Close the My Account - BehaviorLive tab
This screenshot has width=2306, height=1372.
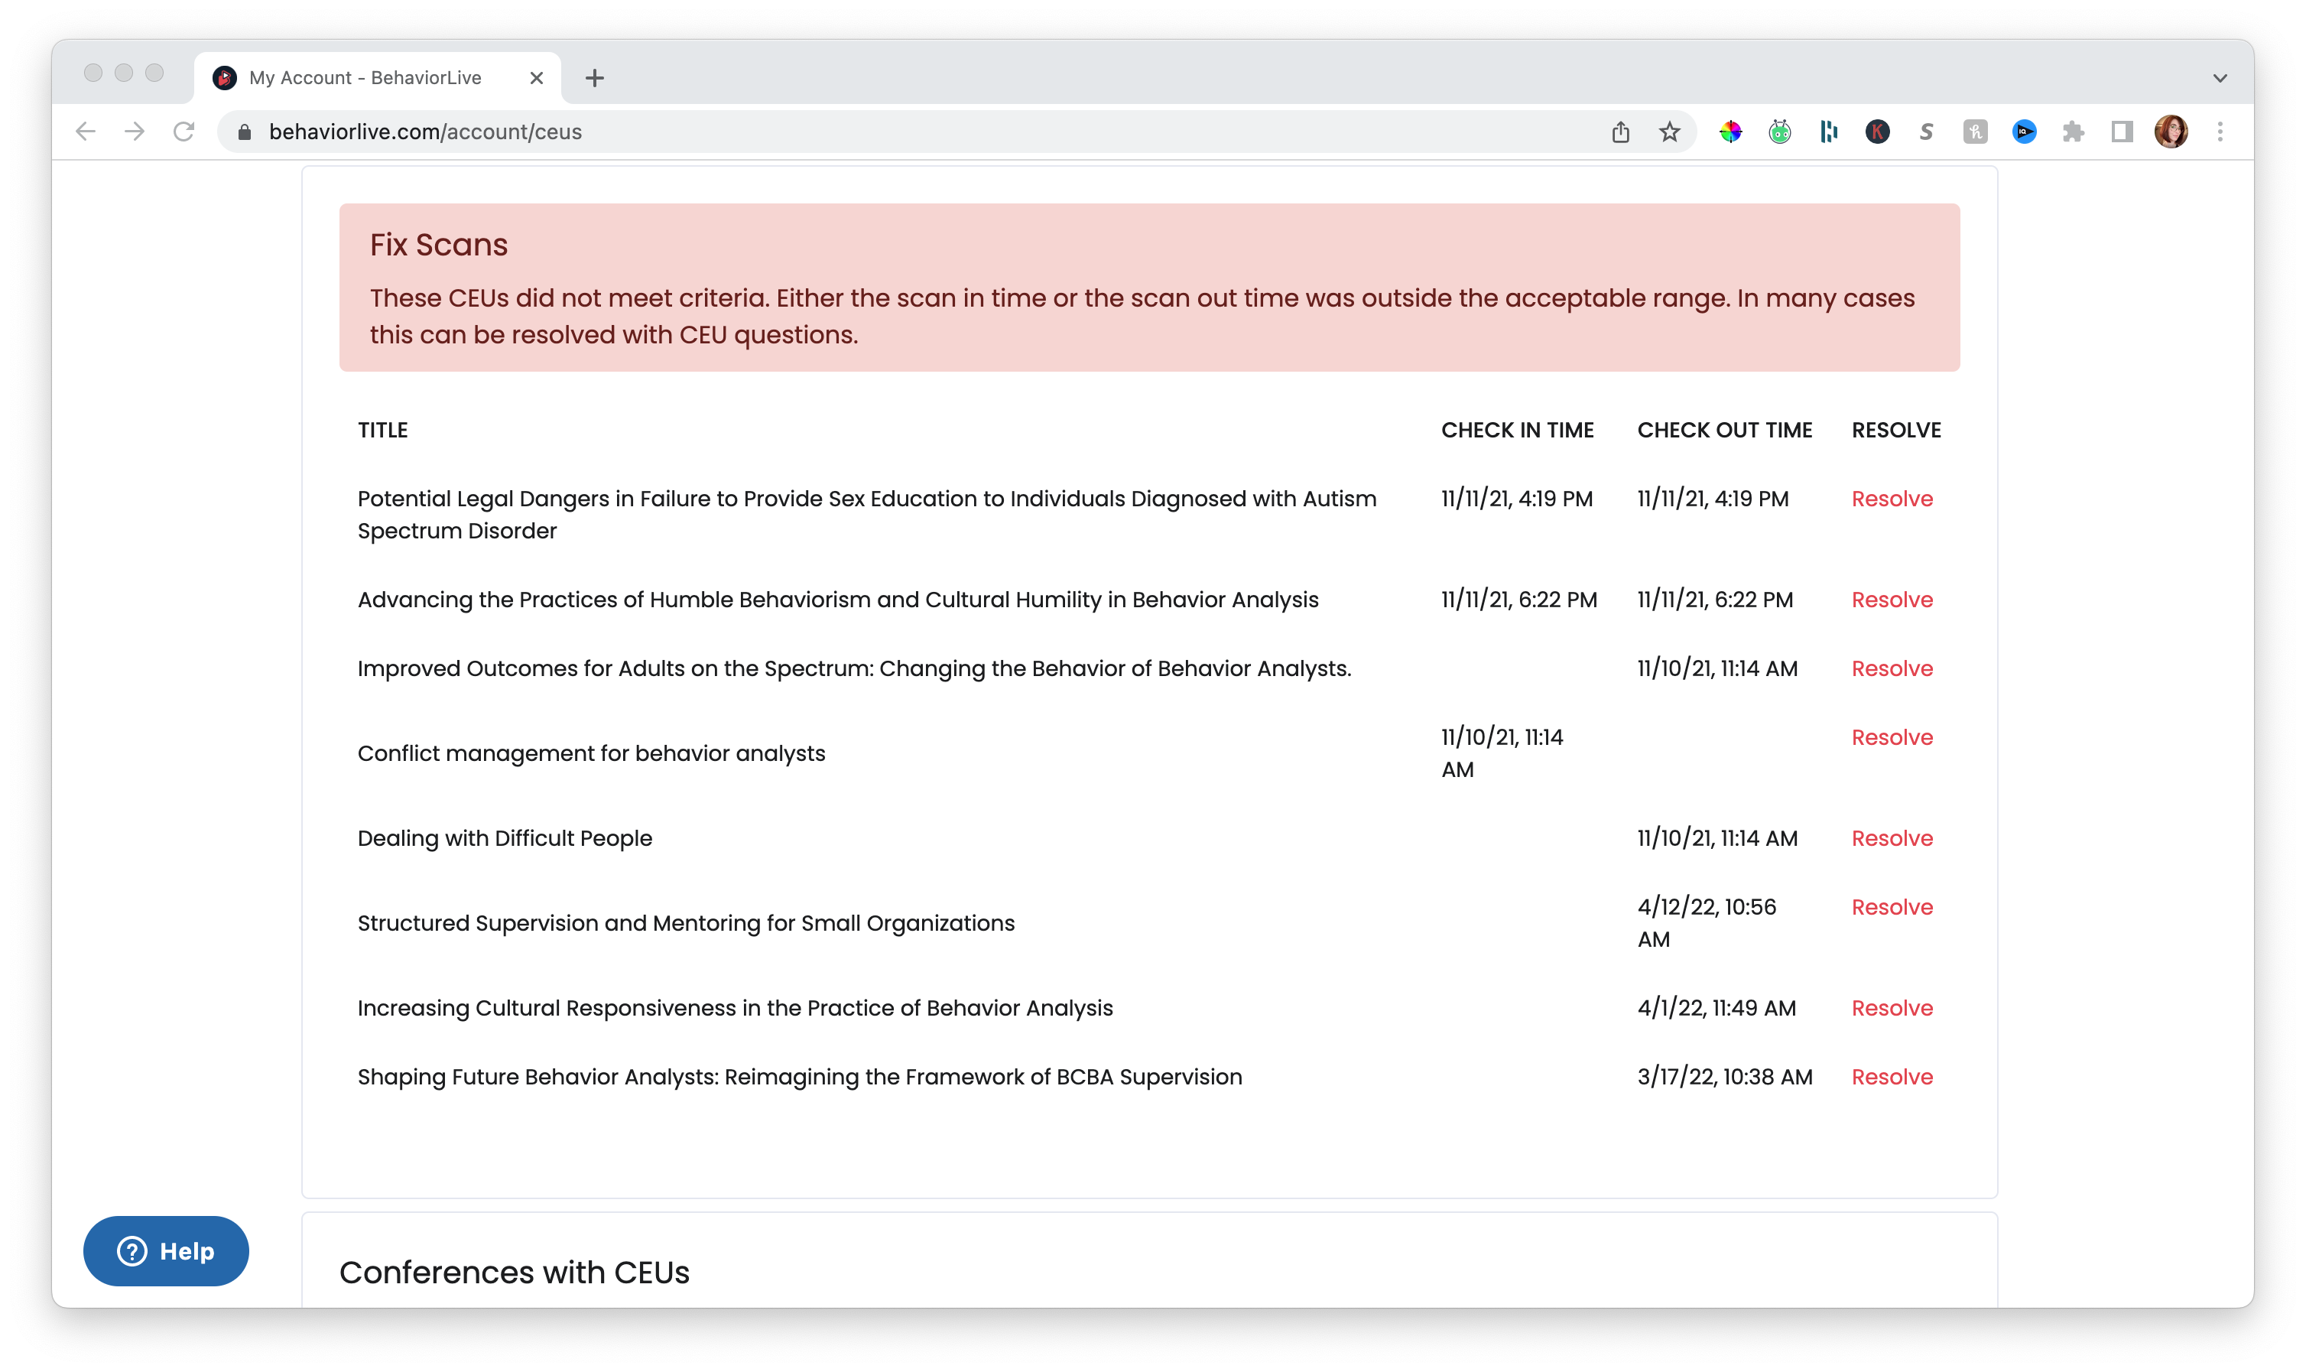[x=536, y=78]
